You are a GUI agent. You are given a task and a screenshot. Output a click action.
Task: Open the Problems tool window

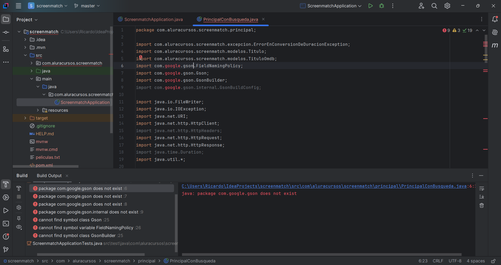coord(6,236)
